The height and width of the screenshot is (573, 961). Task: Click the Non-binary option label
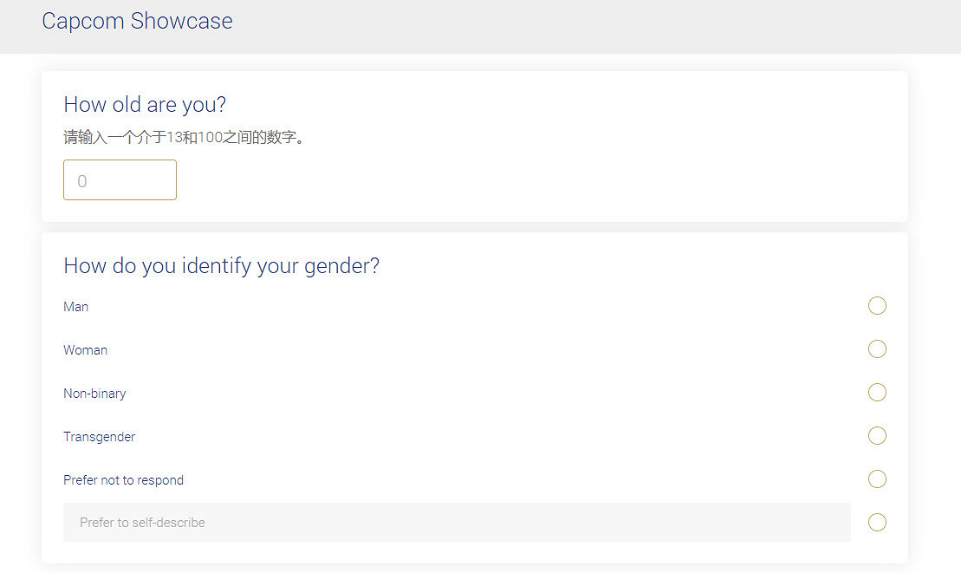coord(94,394)
